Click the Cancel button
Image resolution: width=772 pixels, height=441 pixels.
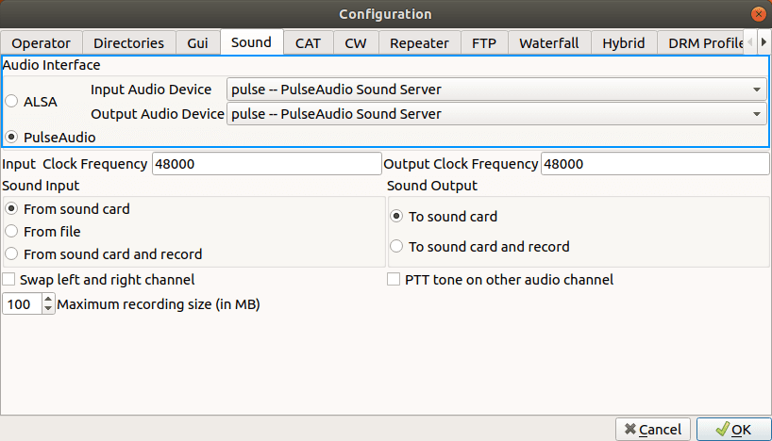pyautogui.click(x=653, y=430)
